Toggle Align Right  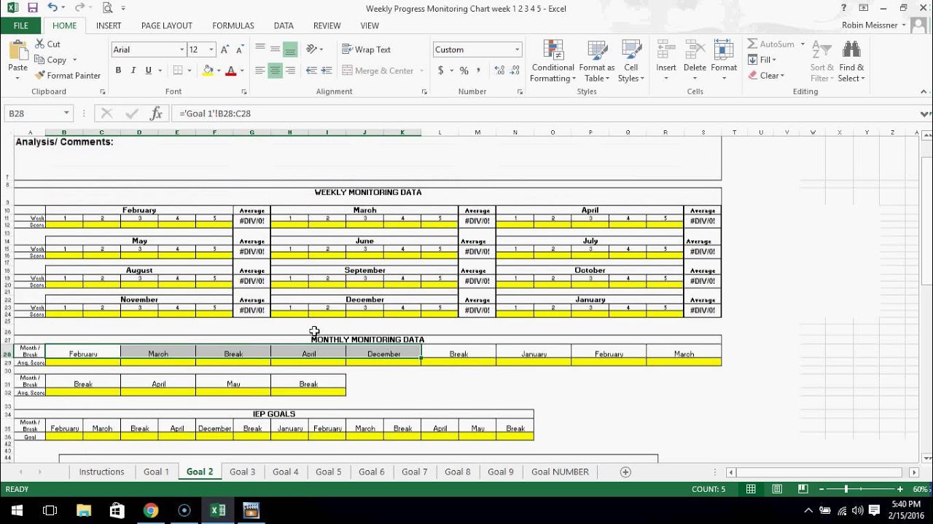click(290, 71)
